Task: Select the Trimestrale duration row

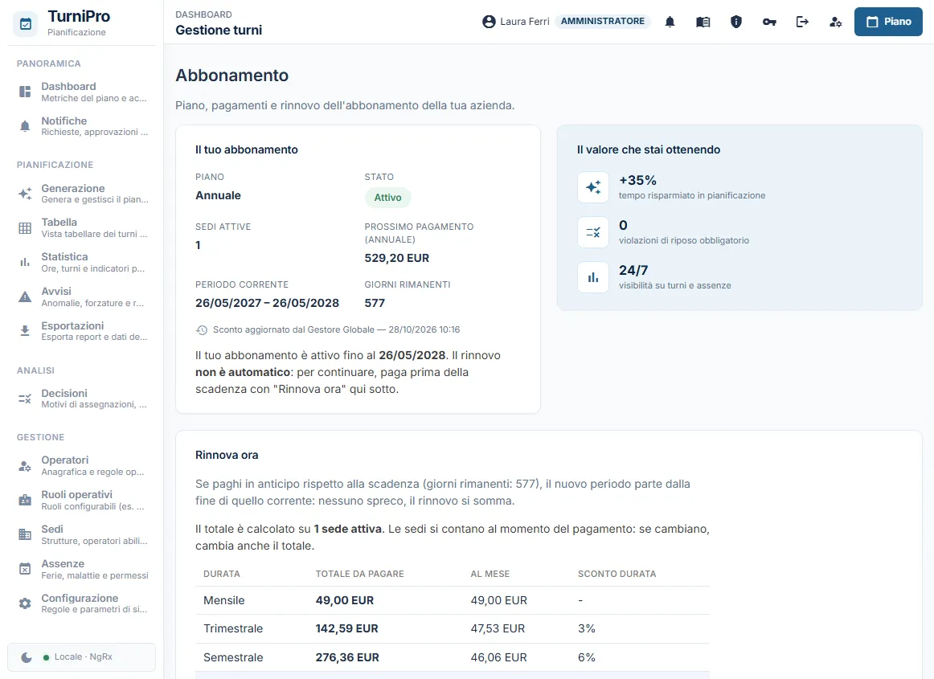Action: point(452,628)
